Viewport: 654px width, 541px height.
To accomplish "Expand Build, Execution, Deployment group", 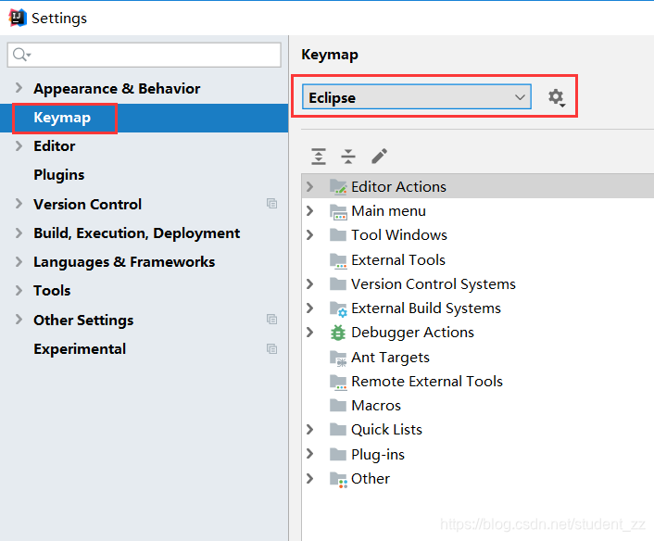I will [19, 233].
